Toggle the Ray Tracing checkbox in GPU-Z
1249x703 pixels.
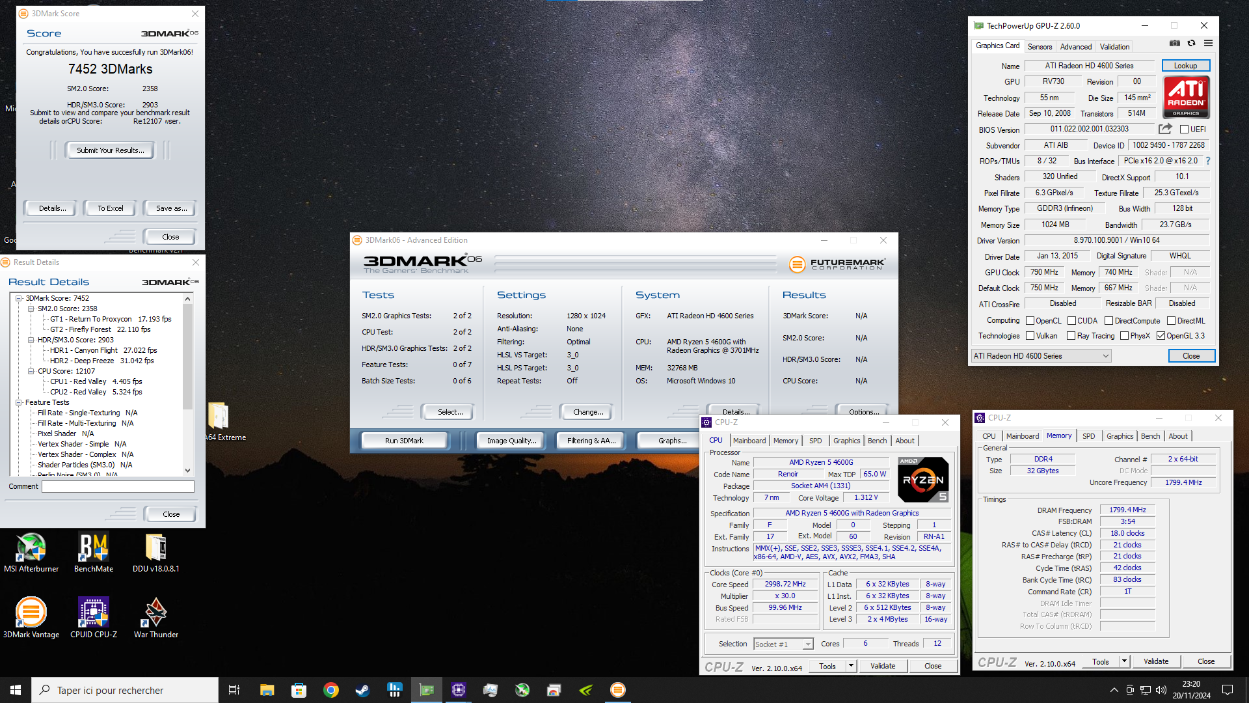click(x=1071, y=336)
